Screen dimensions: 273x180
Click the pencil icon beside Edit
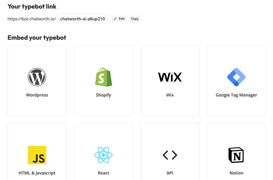pyautogui.click(x=115, y=19)
